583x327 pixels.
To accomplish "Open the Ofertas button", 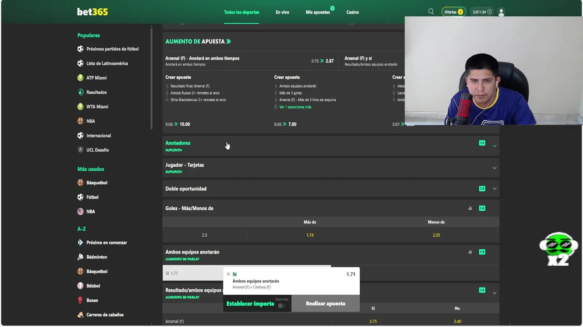I will pos(453,12).
